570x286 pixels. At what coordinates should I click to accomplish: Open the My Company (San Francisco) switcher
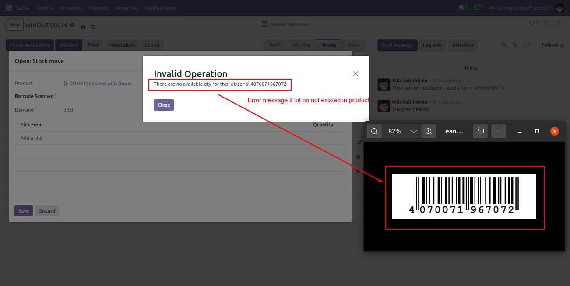coord(519,8)
